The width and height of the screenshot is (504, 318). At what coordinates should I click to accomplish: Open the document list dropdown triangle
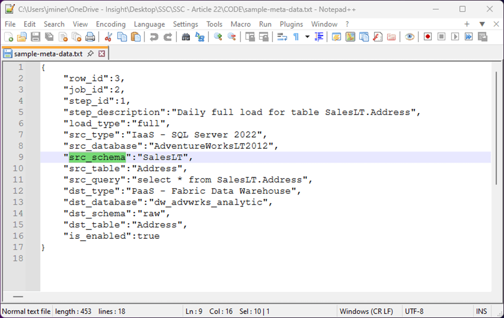(x=482, y=24)
